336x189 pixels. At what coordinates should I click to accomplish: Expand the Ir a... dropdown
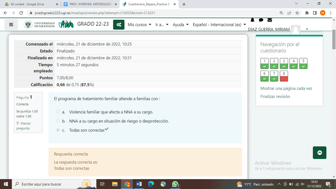pos(162,25)
